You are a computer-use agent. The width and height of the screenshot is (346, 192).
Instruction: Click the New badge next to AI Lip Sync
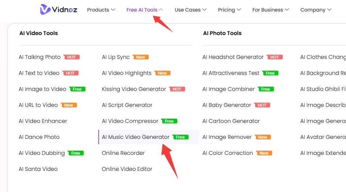click(141, 57)
